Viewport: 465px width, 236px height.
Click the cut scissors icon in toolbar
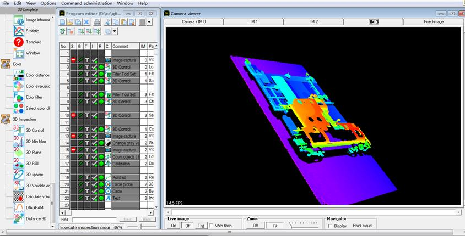click(107, 23)
